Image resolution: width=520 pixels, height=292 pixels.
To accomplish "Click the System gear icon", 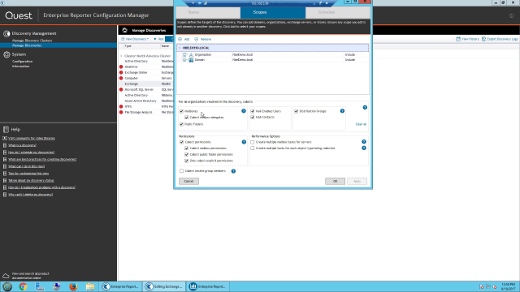I will click(x=6, y=54).
